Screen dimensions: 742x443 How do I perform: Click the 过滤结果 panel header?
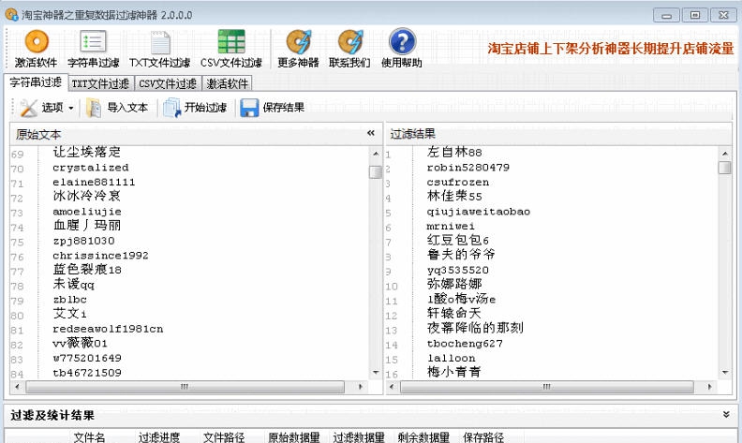pos(559,134)
